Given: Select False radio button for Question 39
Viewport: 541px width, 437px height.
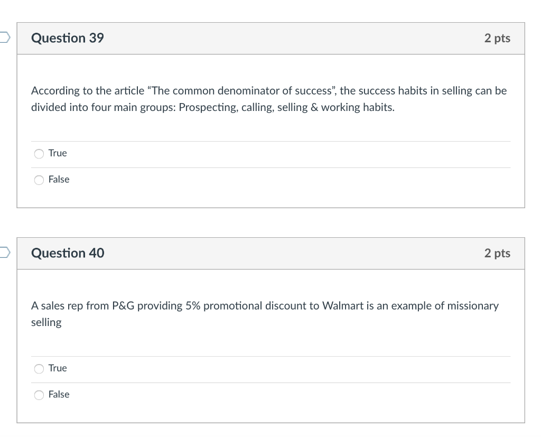Looking at the screenshot, I should [39, 180].
